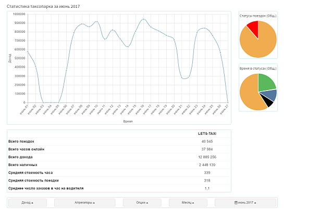Screen dimensions: 319x220
Task: Click the Статусы поездок chart title
Action: 257,16
